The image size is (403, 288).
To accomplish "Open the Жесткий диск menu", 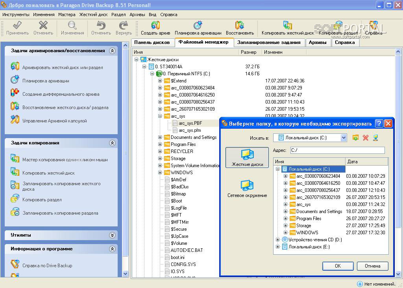I will tap(93, 15).
